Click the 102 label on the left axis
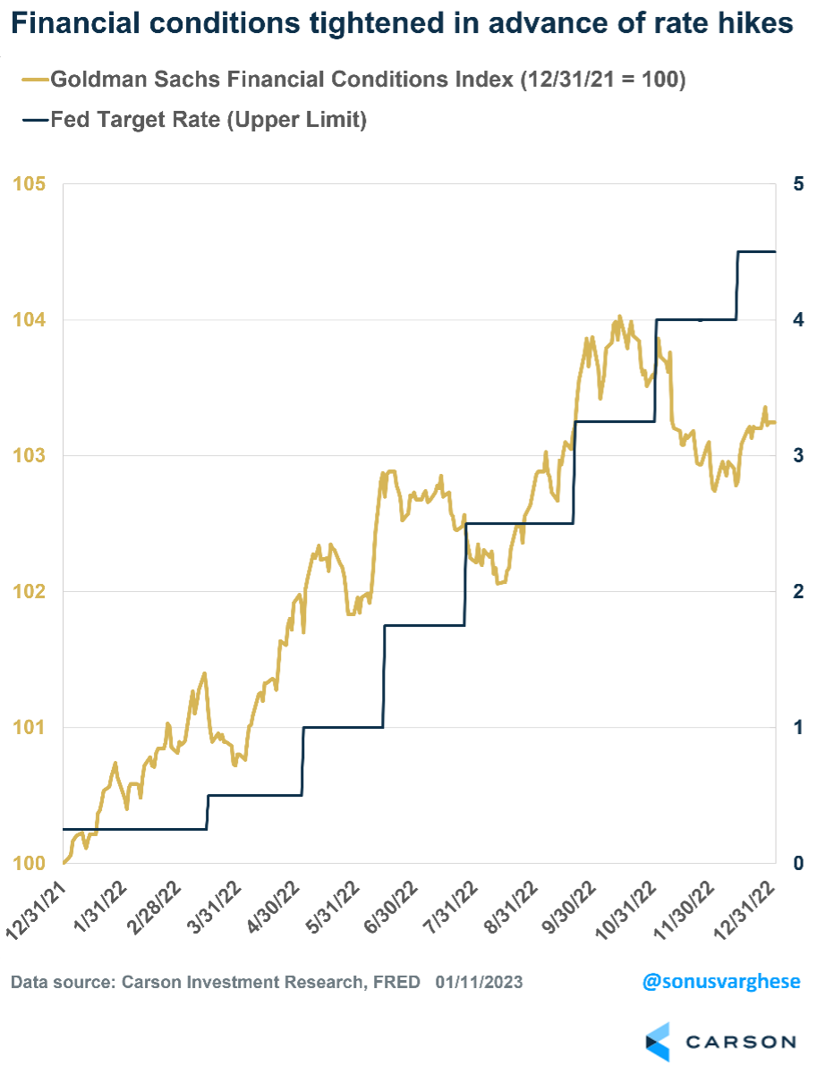This screenshot has width=817, height=1082. [x=28, y=592]
